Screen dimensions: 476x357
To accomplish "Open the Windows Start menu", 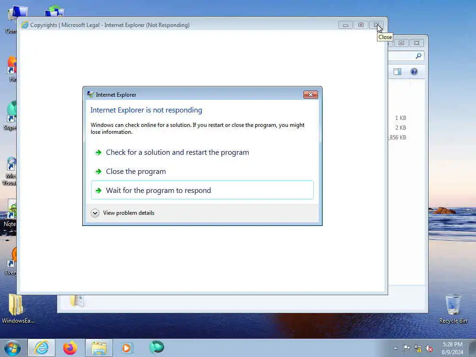I will [13, 348].
